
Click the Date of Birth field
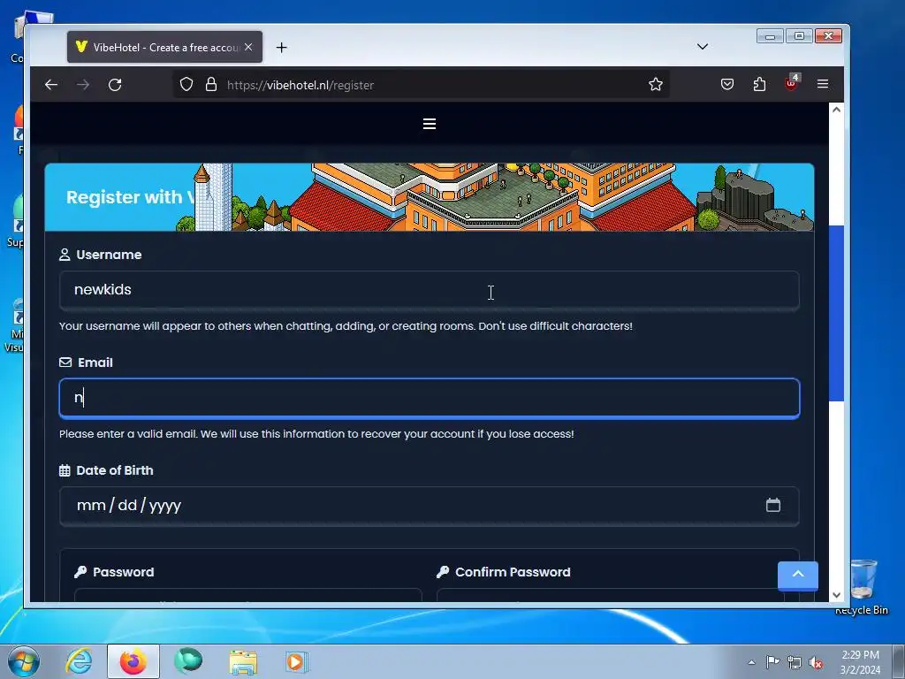(x=430, y=506)
